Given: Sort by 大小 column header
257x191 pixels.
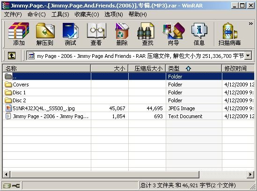Looking at the screenshot, I should pos(110,68).
